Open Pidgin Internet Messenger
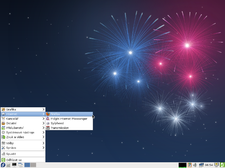This screenshot has width=225, height=168. click(x=69, y=119)
